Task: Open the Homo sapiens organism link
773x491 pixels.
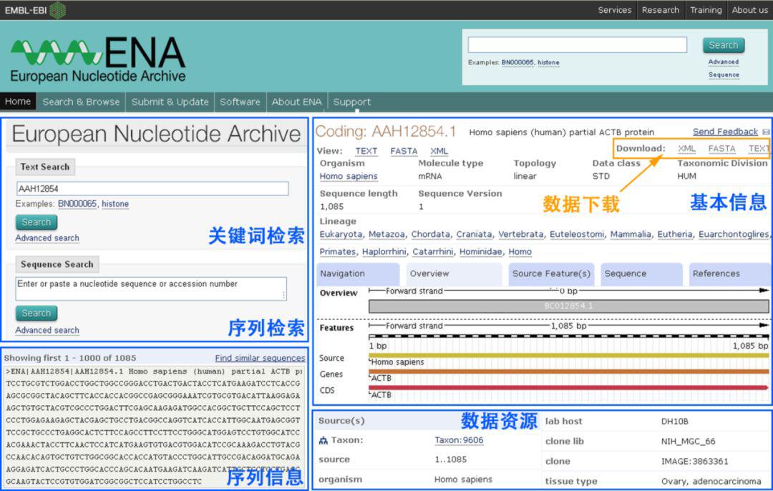Action: [x=349, y=177]
